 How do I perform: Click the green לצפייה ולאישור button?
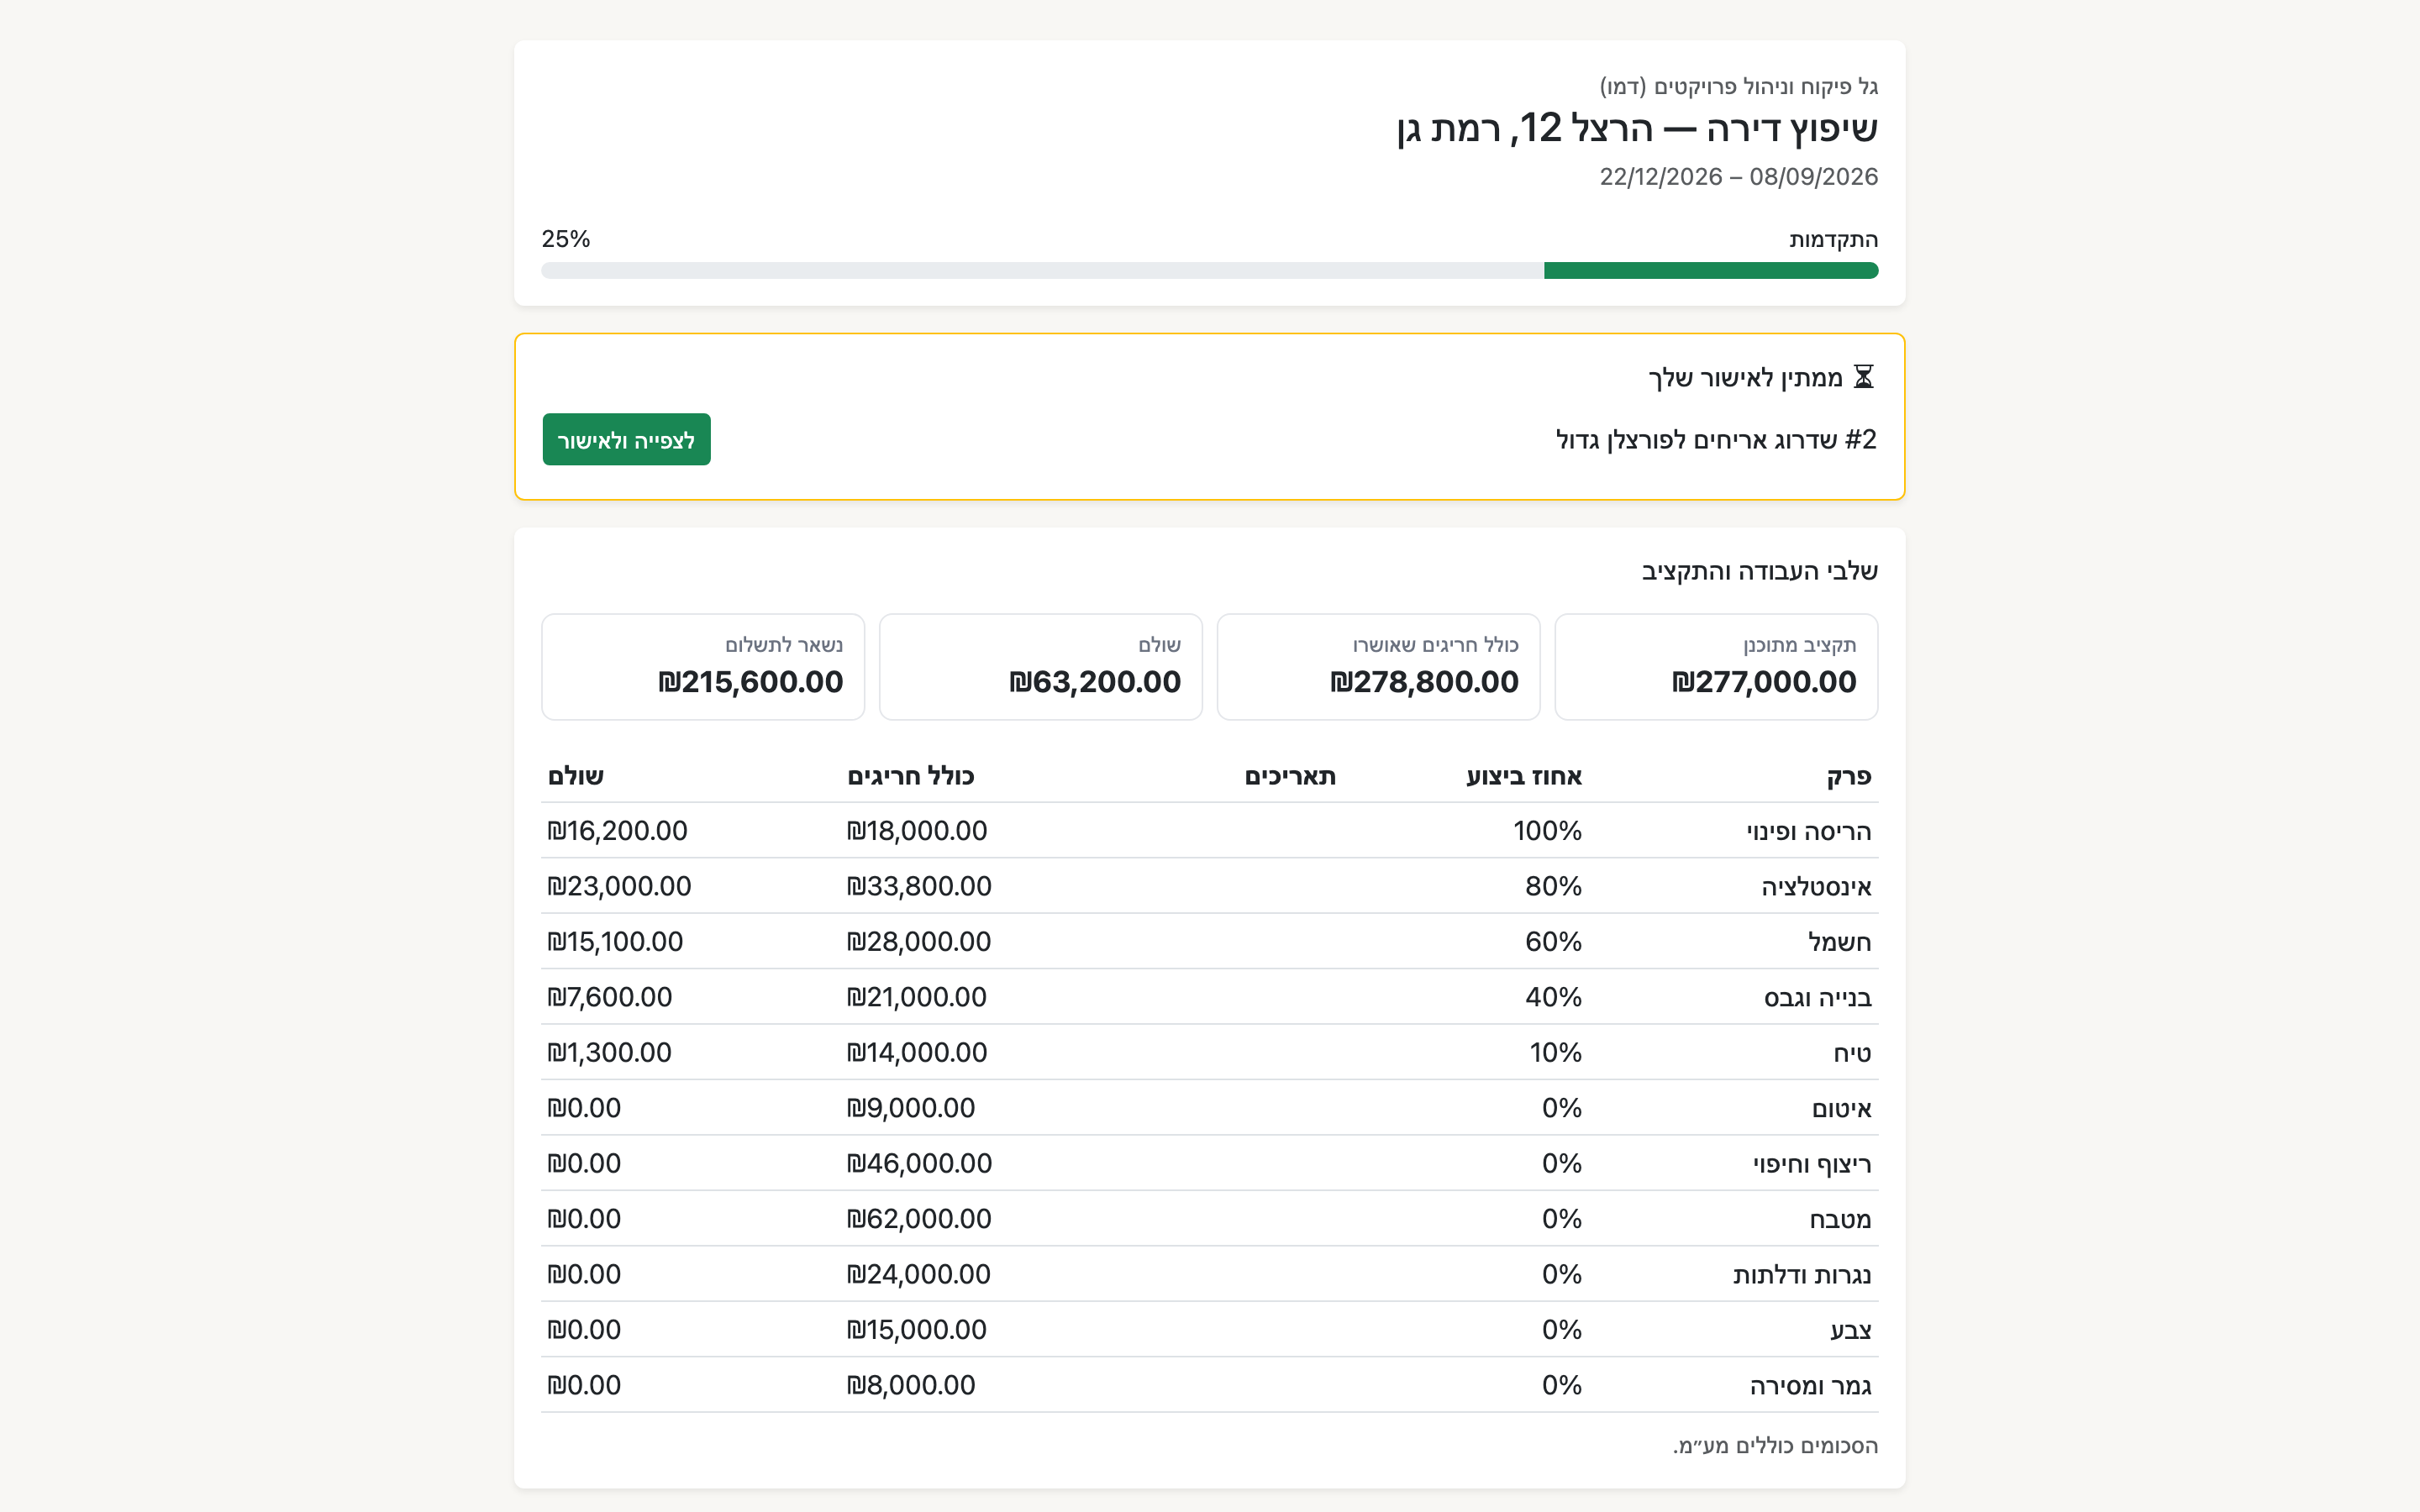(x=626, y=439)
